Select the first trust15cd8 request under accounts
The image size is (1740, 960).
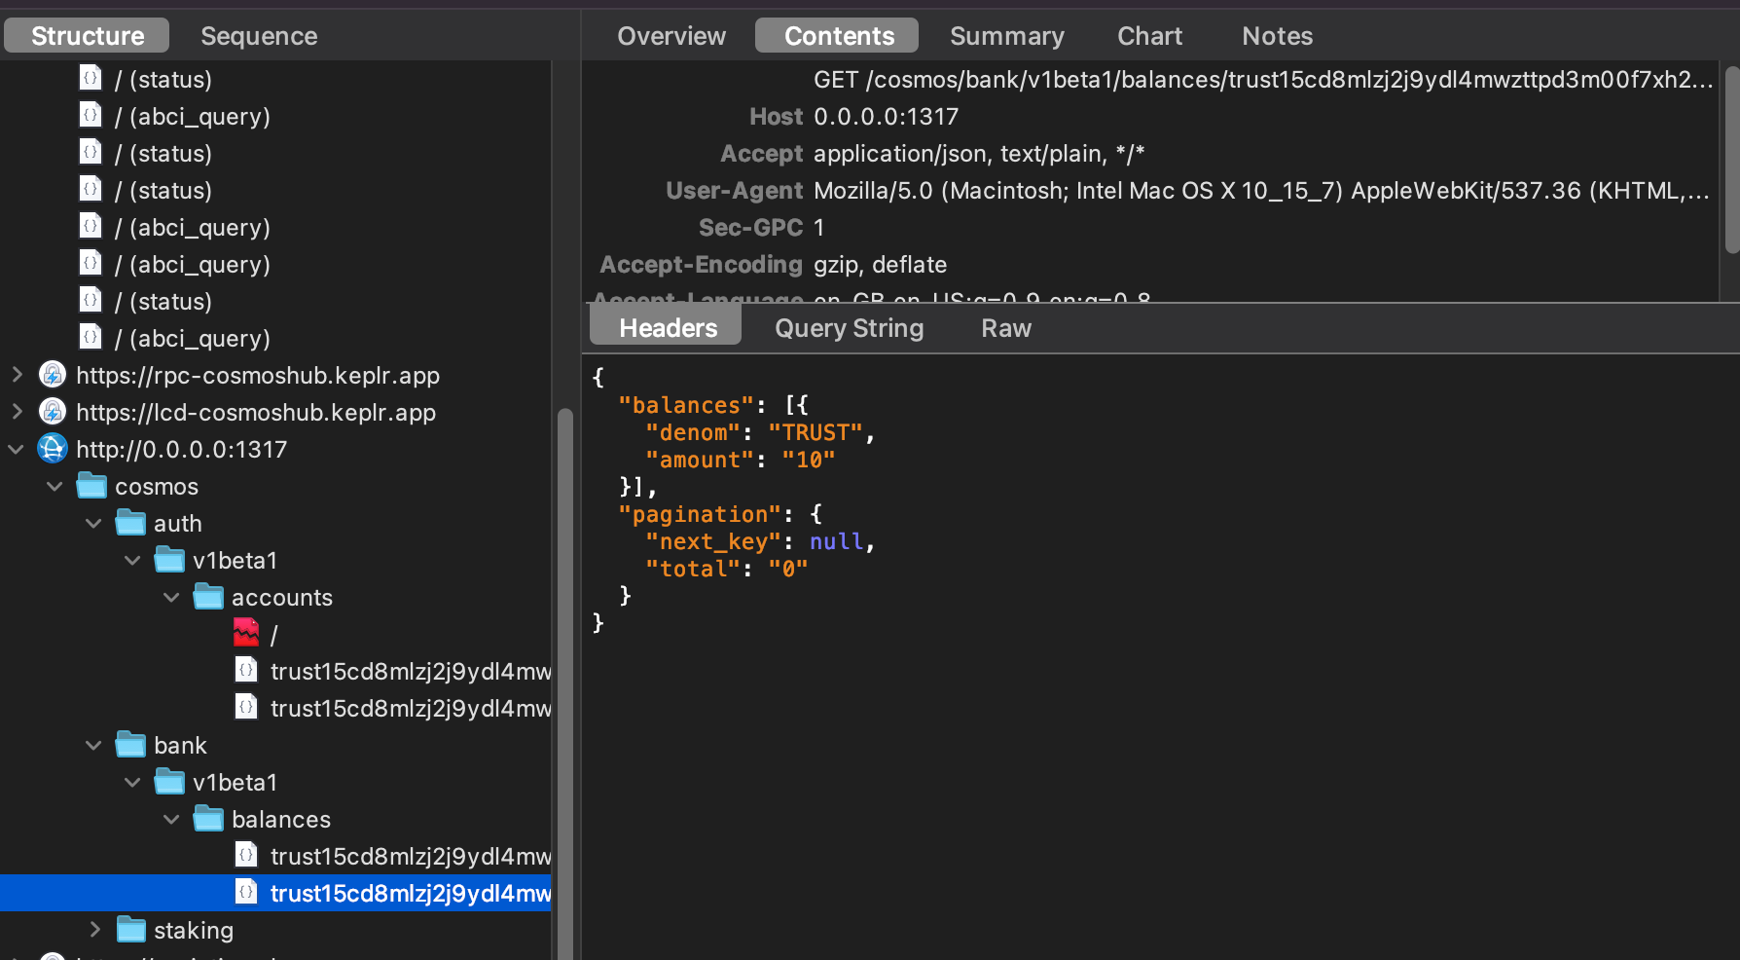click(275, 671)
